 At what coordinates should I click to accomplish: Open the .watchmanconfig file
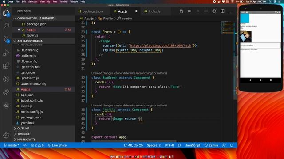tap(43, 83)
